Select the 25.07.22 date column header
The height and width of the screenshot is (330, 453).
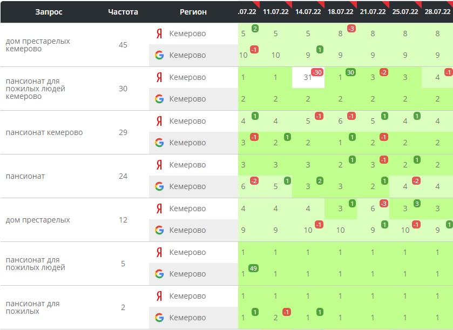coord(405,12)
